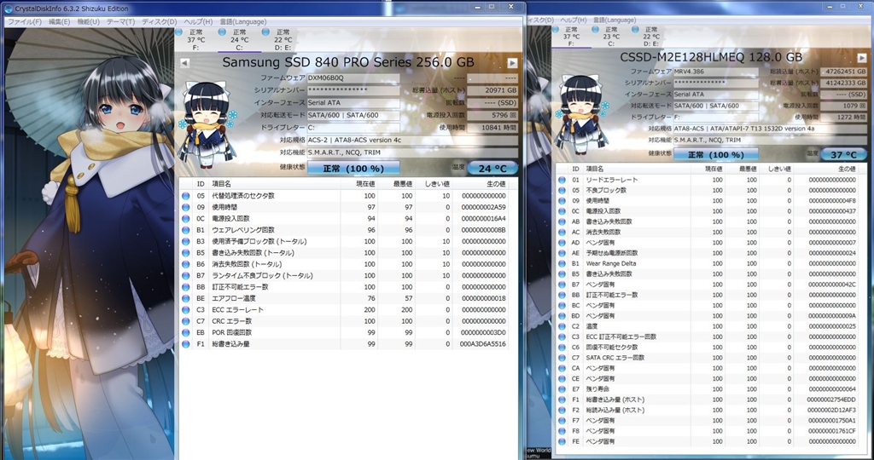Open ディスク(D) menu in Samsung window
This screenshot has height=460, width=874.
(x=159, y=21)
